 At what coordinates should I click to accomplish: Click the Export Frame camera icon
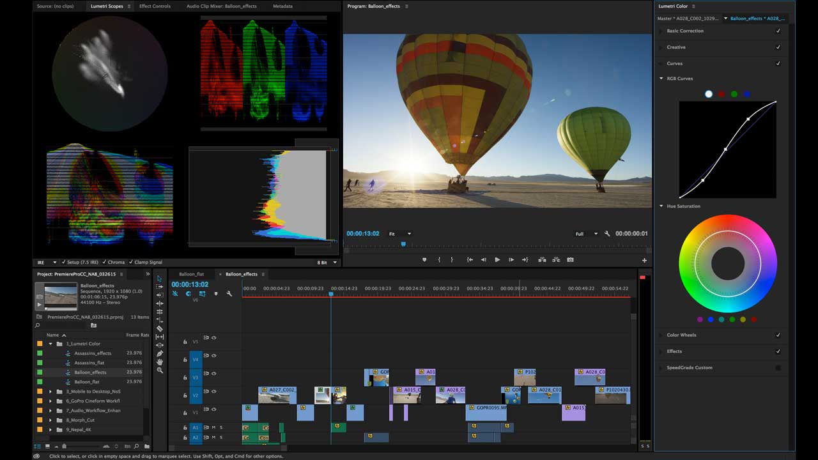[x=570, y=260]
